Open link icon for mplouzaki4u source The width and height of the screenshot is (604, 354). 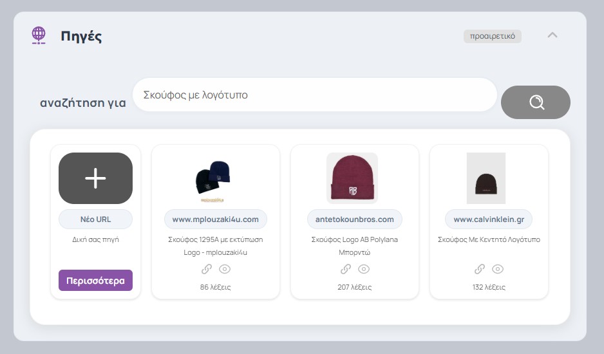207,269
